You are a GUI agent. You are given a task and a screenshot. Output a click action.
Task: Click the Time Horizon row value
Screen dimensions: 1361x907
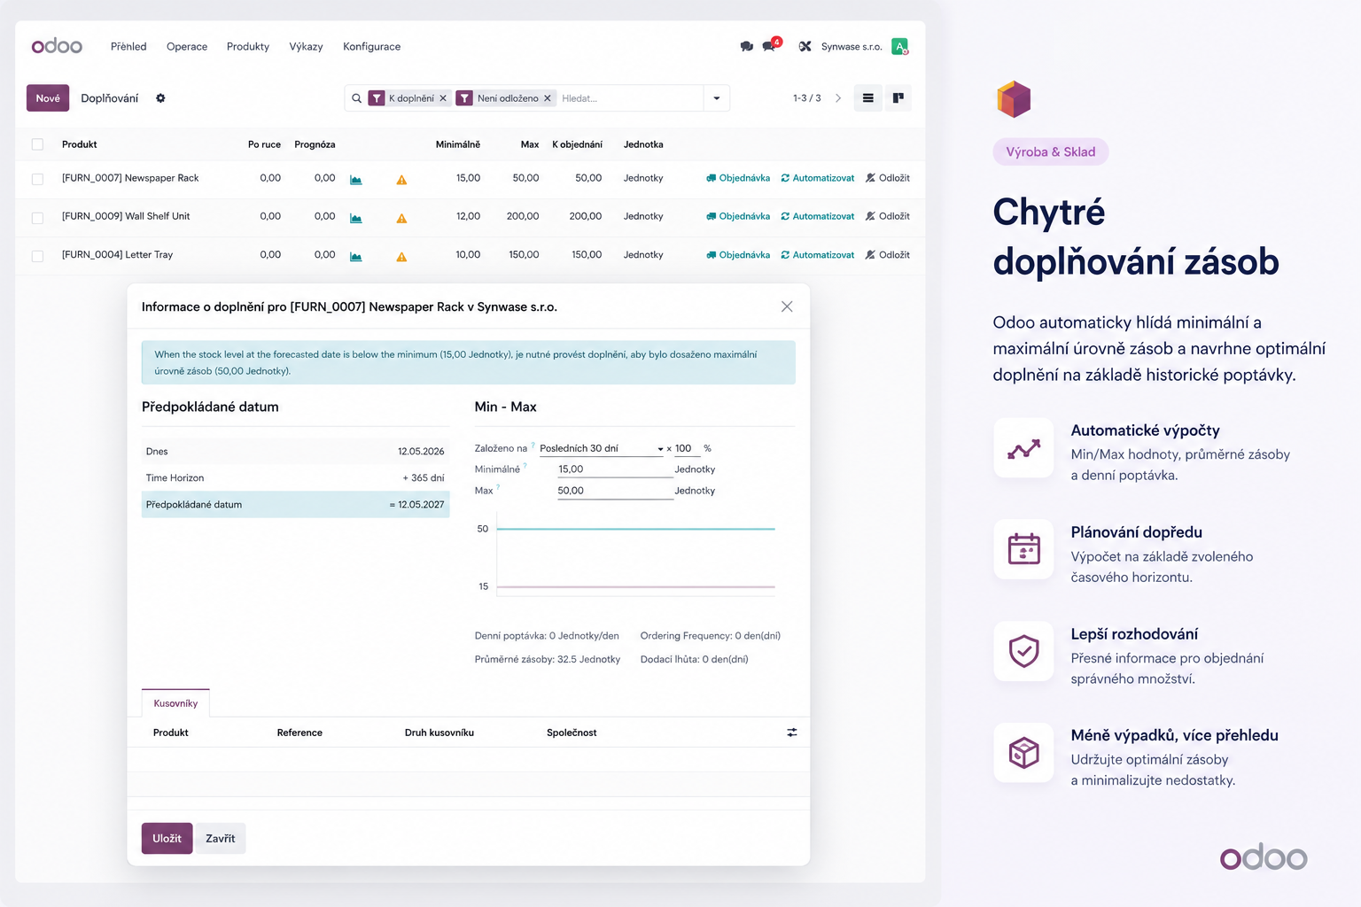(424, 477)
